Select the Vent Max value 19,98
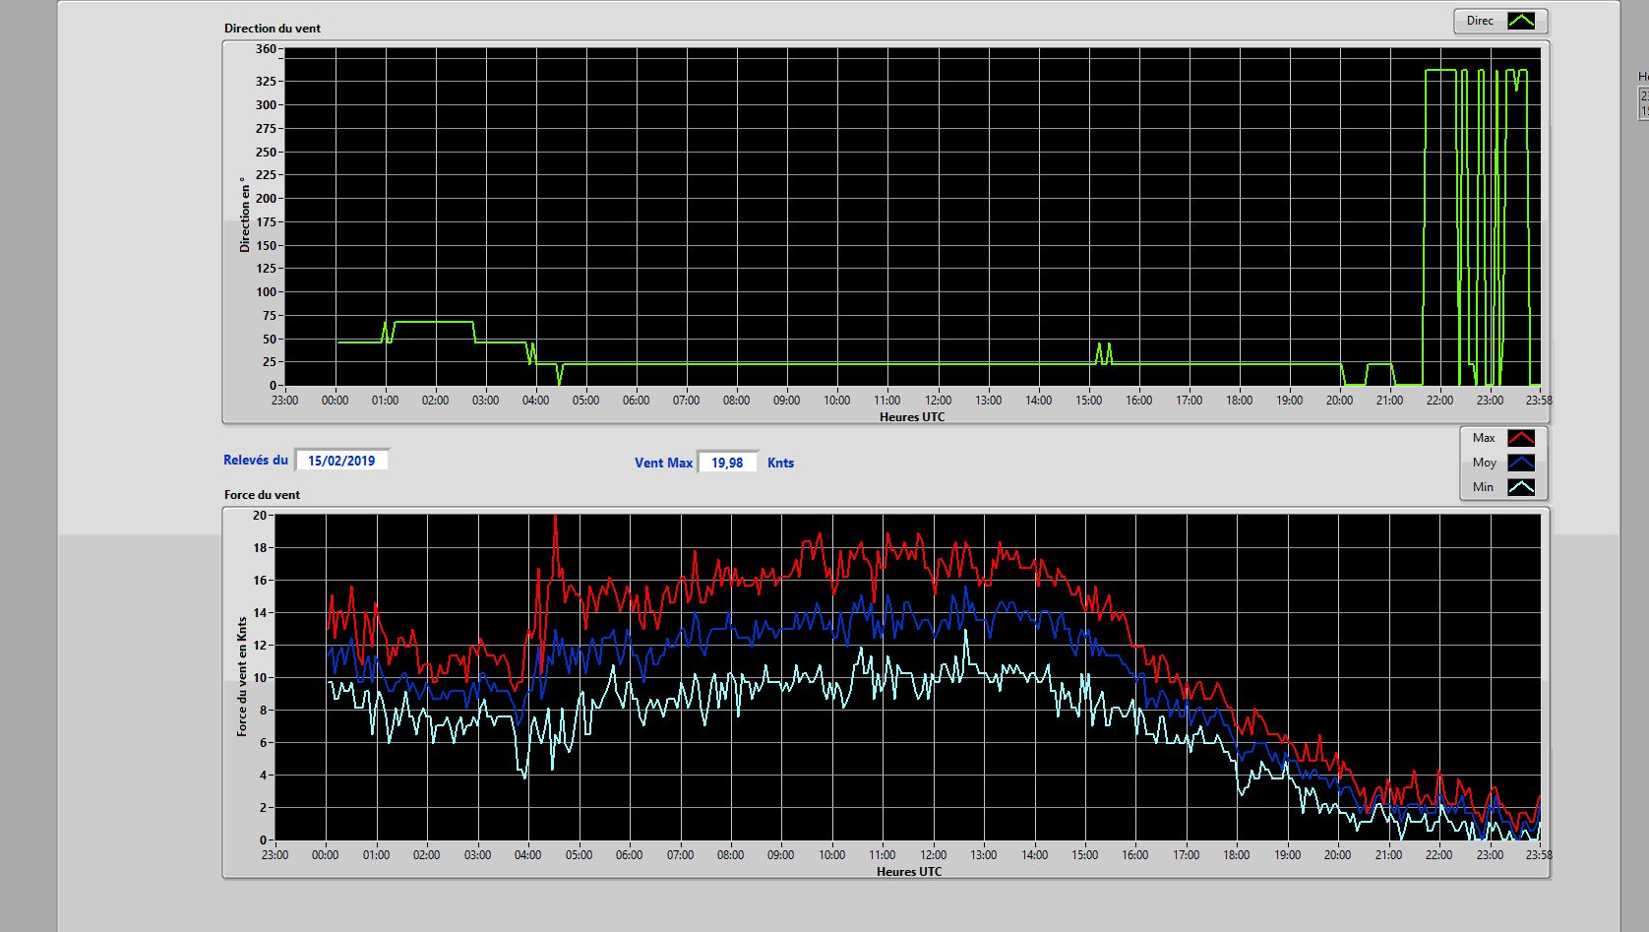1649x932 pixels. pyautogui.click(x=727, y=463)
